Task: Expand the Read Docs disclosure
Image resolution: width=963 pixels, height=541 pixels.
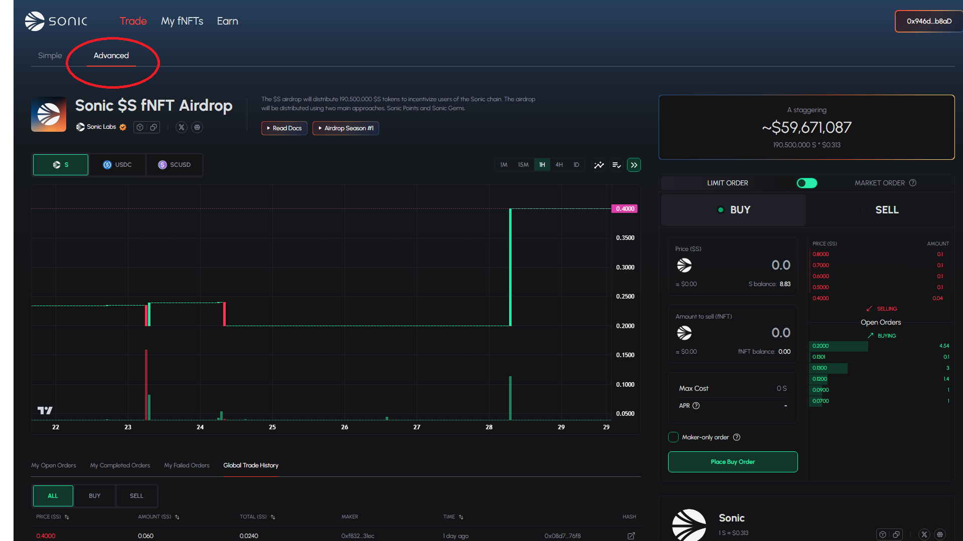Action: coord(284,128)
